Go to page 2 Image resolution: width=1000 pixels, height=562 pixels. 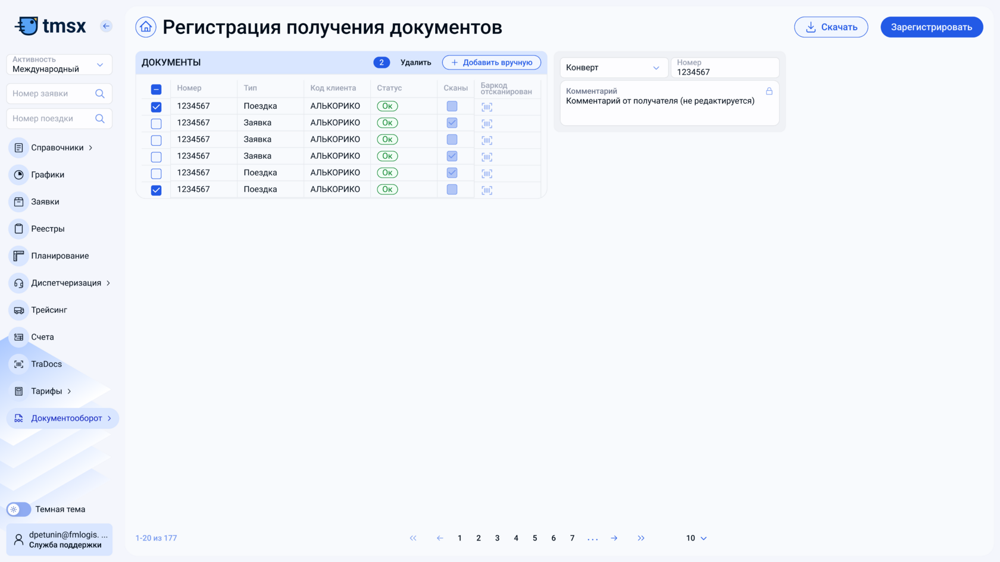[479, 538]
